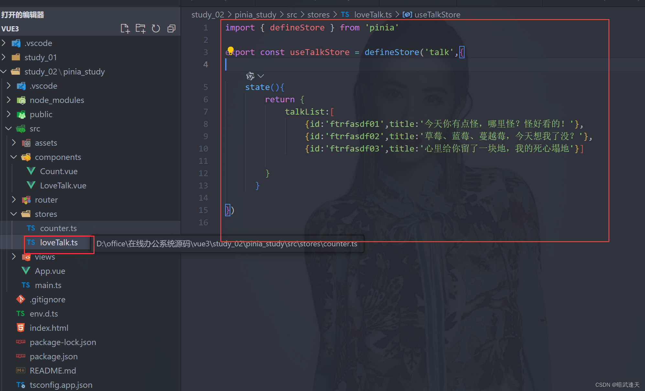Open env.d.ts from the file tree

[44, 314]
